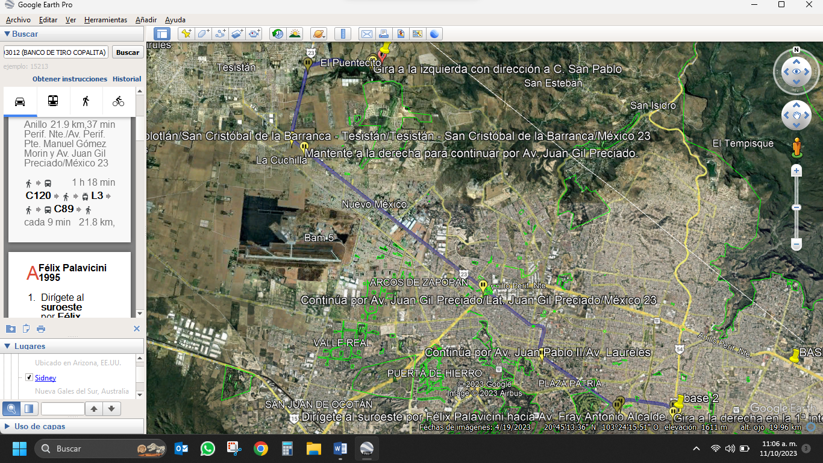
Task: Click View in Google Maps icon
Action: coord(417,34)
